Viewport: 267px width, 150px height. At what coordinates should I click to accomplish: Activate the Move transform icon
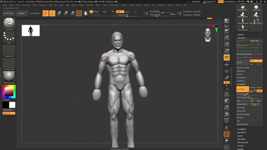click(x=59, y=13)
